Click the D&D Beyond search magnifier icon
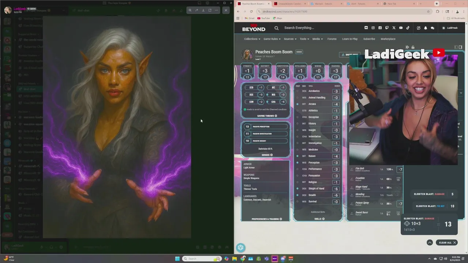This screenshot has width=468, height=263. point(276,28)
